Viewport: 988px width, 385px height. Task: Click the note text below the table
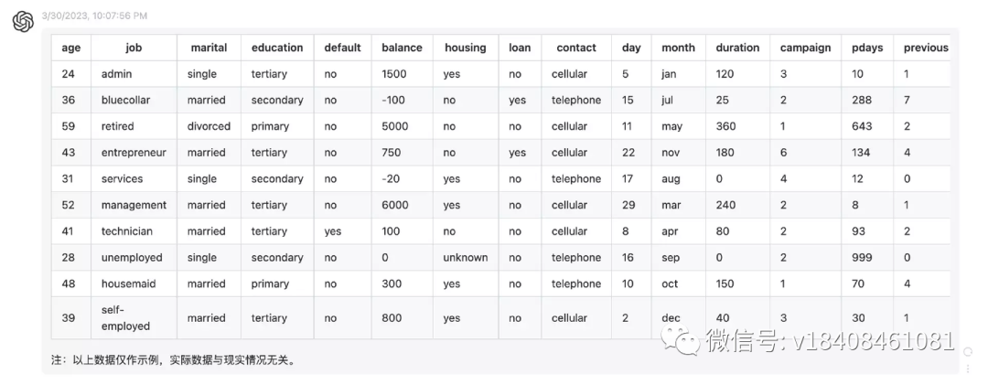173,359
